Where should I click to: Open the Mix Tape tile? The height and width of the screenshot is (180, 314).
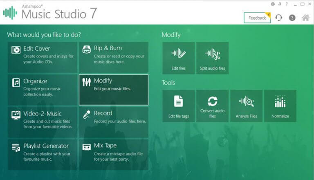(114, 155)
